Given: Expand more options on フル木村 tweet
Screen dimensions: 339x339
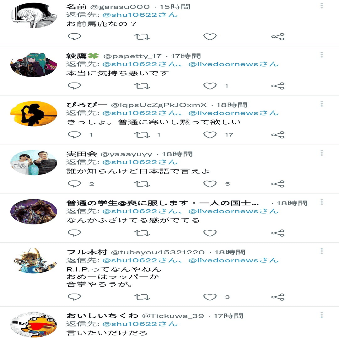Looking at the screenshot, I should [x=322, y=251].
